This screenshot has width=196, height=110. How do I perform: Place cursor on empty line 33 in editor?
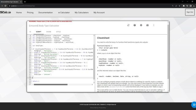click(x=62, y=78)
